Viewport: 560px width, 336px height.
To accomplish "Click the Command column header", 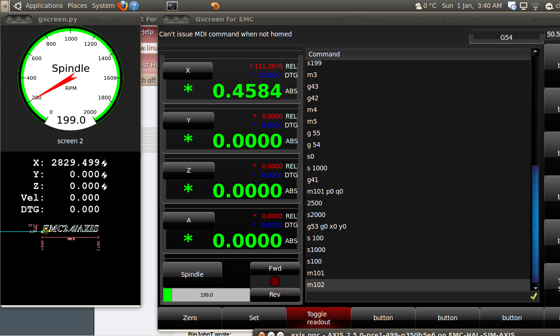I will pos(418,54).
